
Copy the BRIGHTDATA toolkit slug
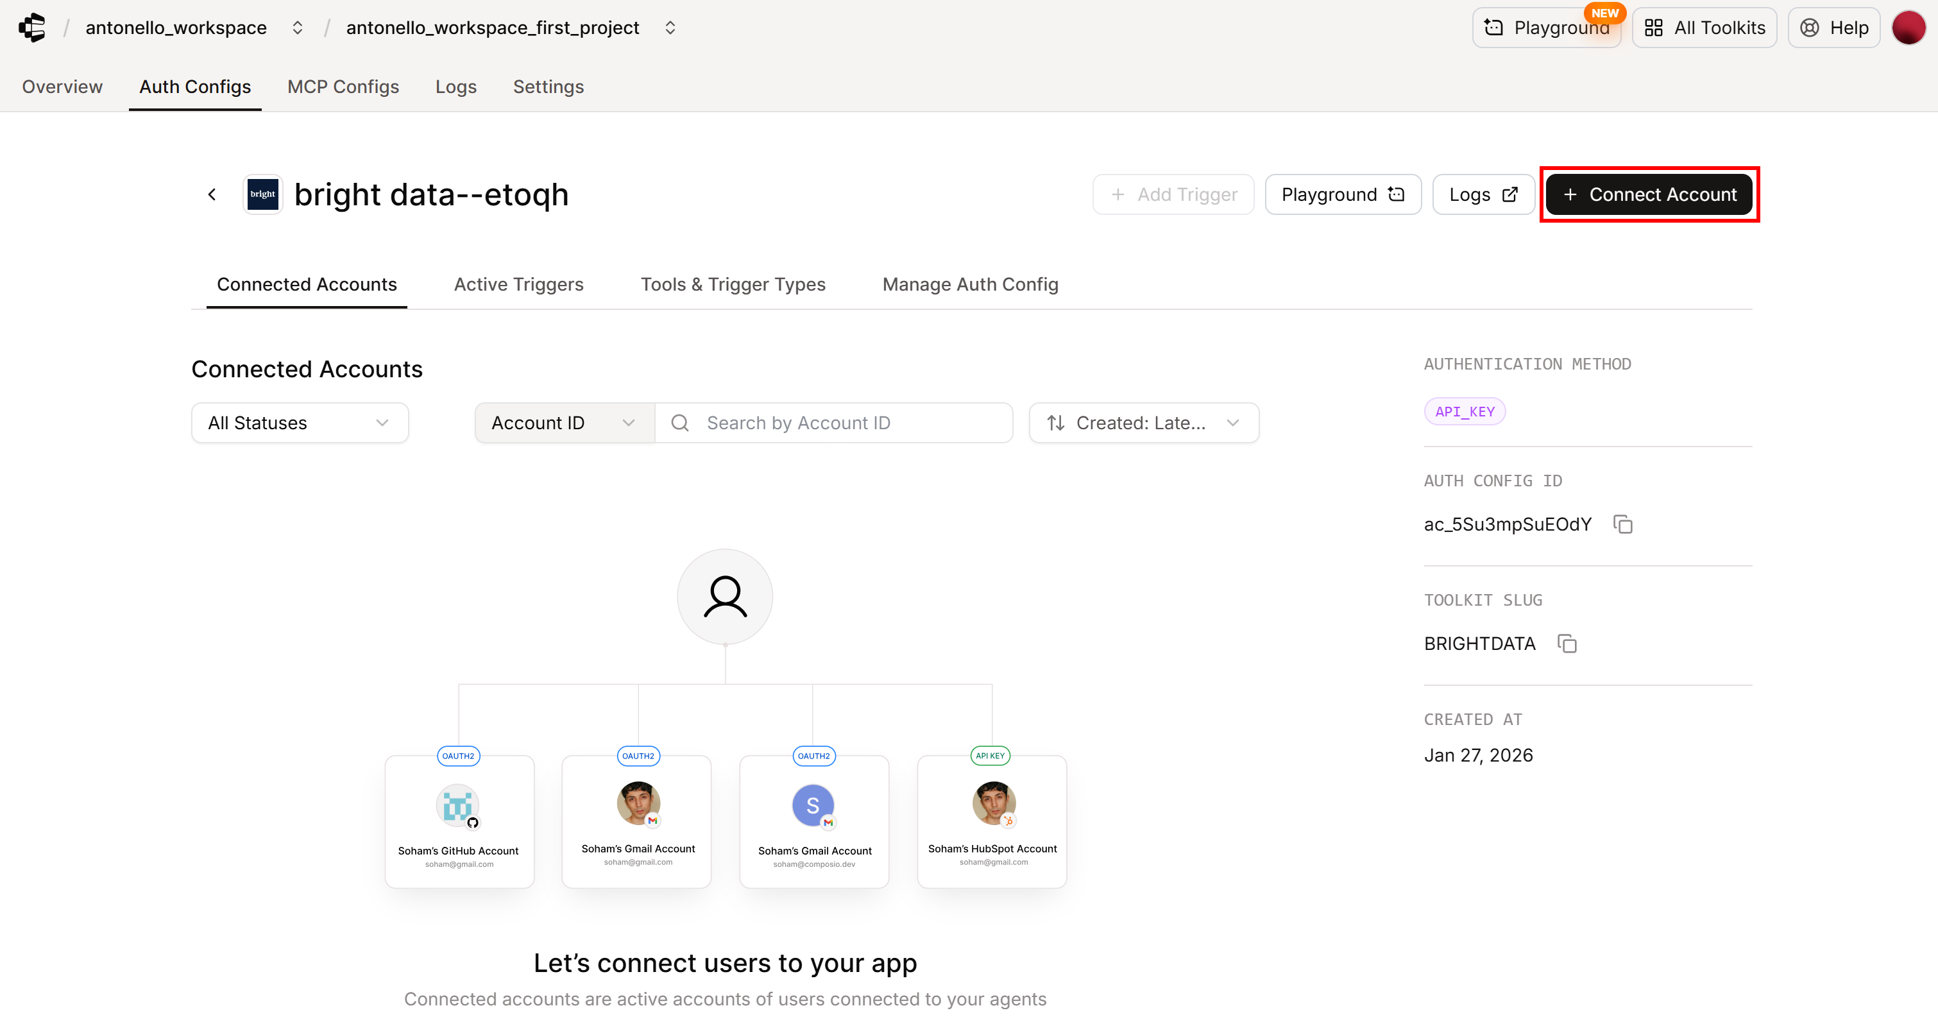tap(1567, 644)
